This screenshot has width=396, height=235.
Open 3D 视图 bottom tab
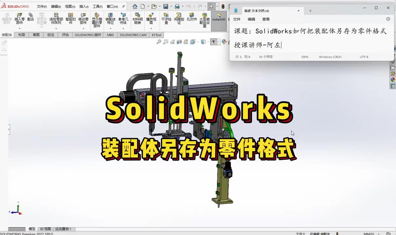coord(45,229)
